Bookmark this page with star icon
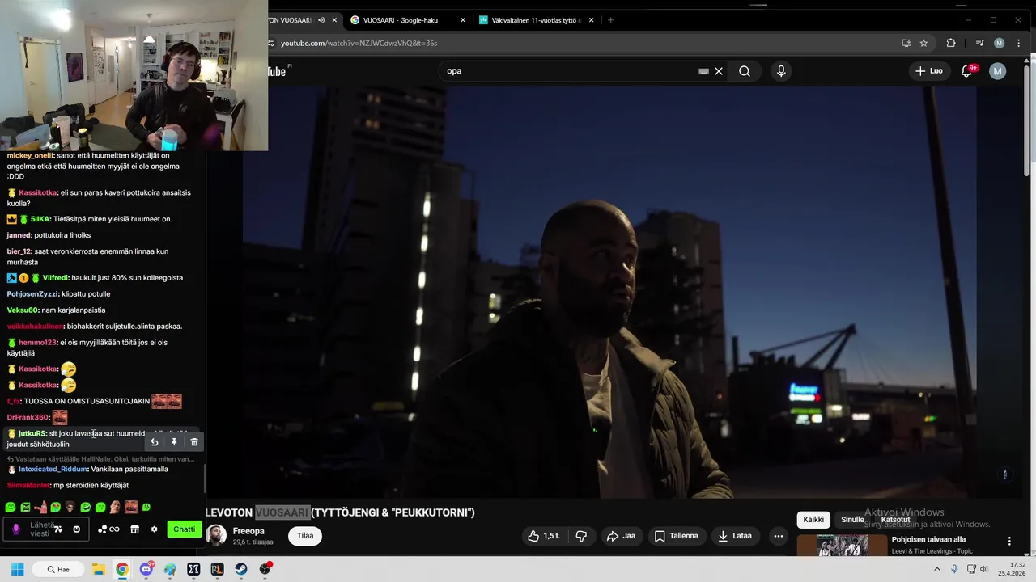Viewport: 1036px width, 582px height. [x=923, y=43]
